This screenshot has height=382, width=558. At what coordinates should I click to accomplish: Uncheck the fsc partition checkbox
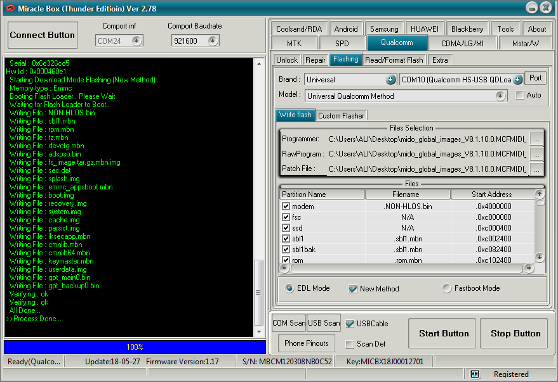tap(286, 217)
